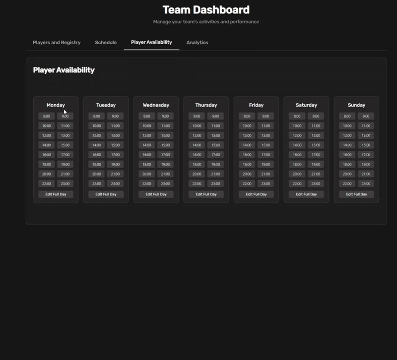Toggle Tuesday 13:00 availability slot
Image resolution: width=397 pixels, height=360 pixels.
[x=115, y=135]
